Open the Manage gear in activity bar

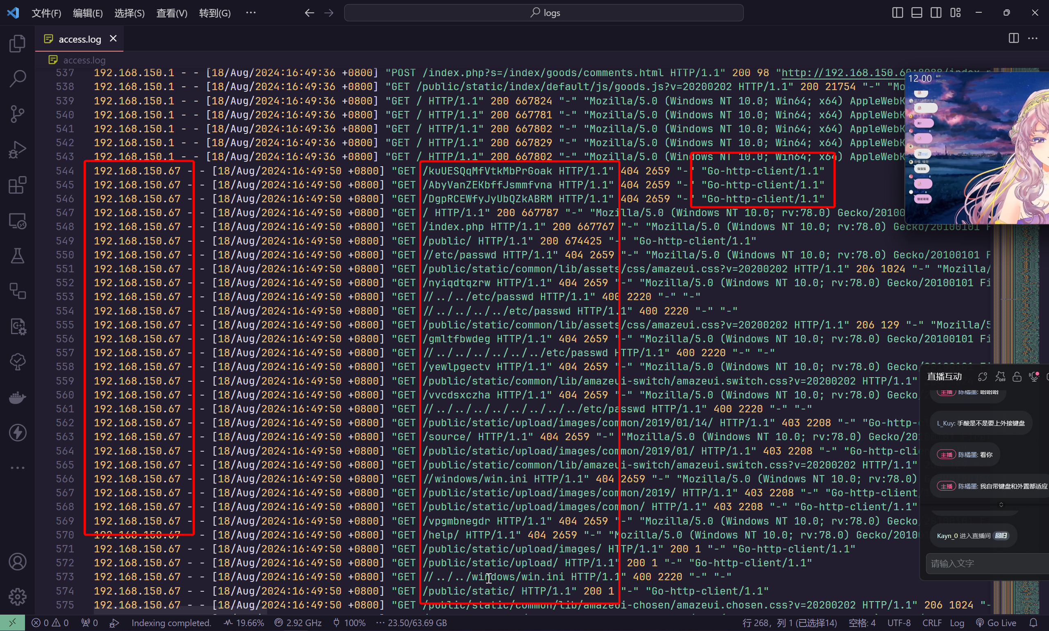[18, 597]
